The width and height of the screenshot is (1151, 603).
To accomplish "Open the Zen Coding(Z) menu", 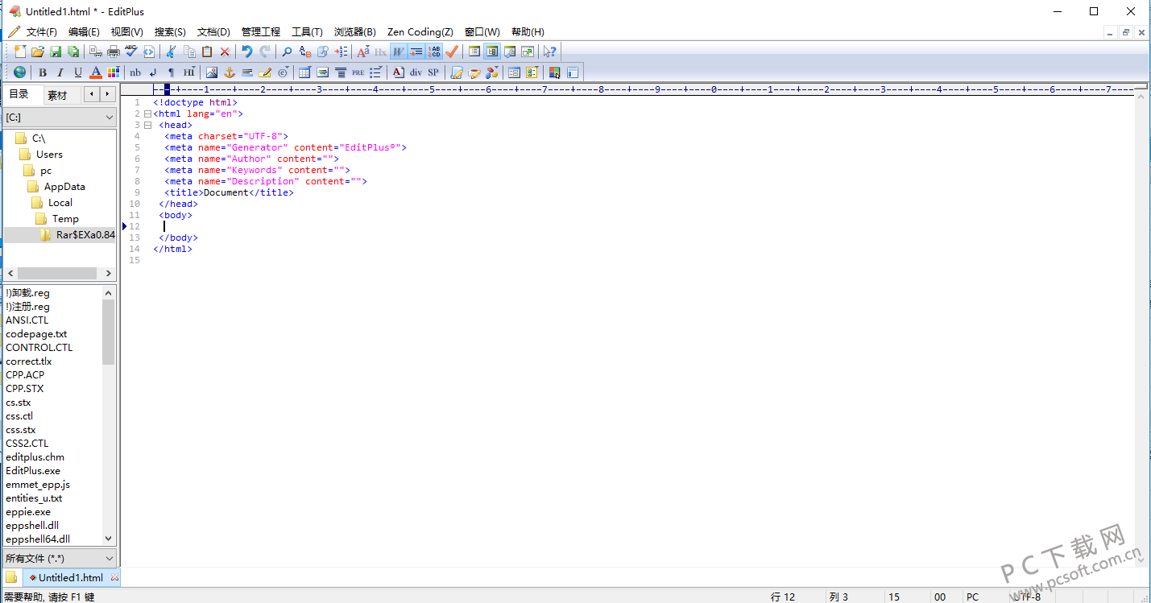I will [x=420, y=32].
